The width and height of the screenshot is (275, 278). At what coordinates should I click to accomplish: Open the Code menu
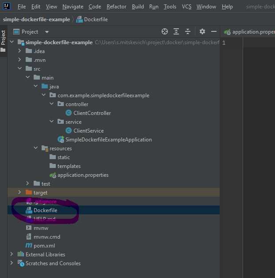pyautogui.click(x=95, y=7)
